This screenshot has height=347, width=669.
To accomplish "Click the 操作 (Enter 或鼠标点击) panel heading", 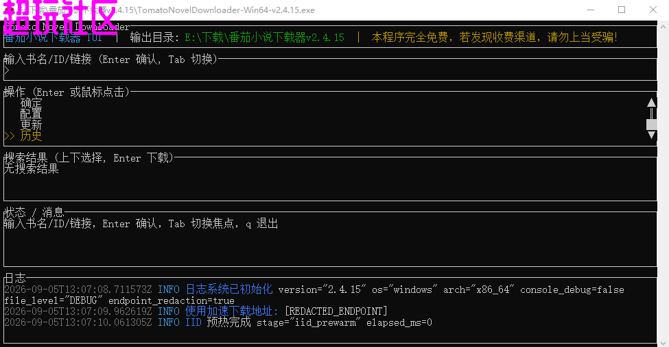I will pyautogui.click(x=67, y=92).
